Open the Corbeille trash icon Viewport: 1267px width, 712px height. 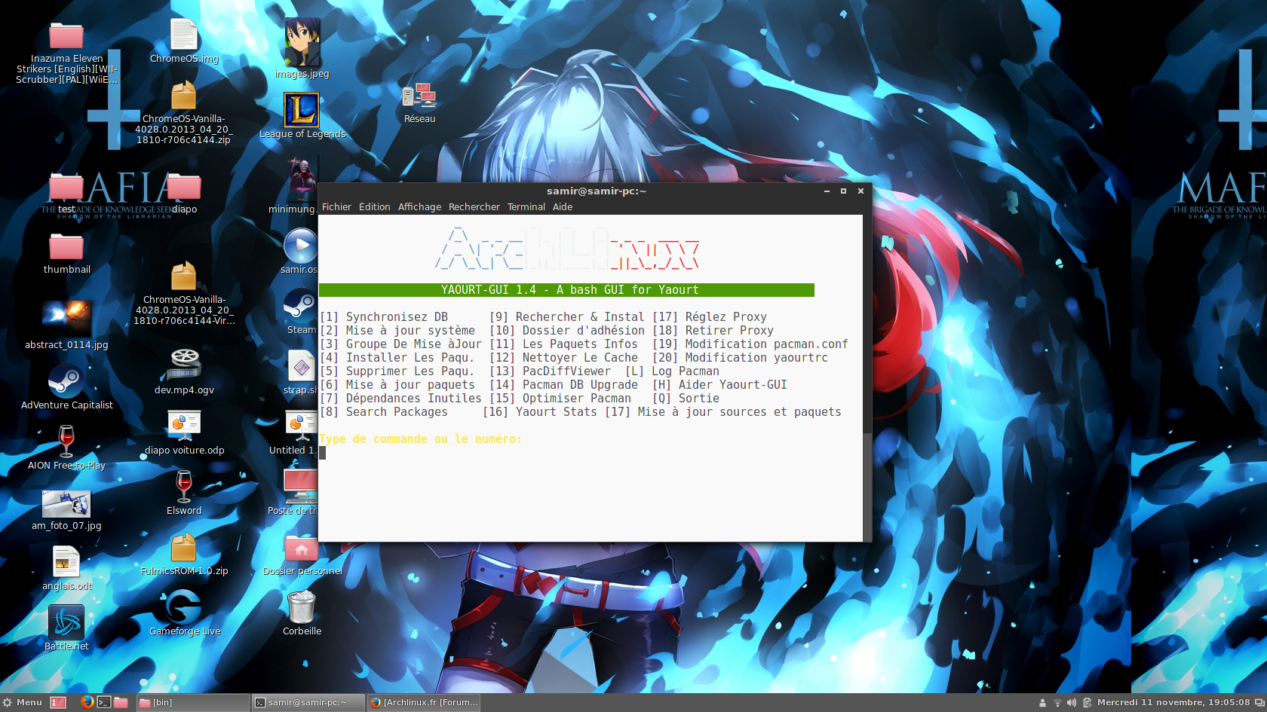pos(302,607)
